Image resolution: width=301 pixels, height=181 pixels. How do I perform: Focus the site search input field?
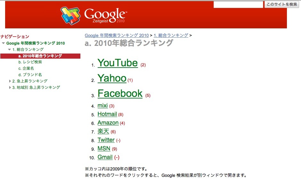coord(238,4)
